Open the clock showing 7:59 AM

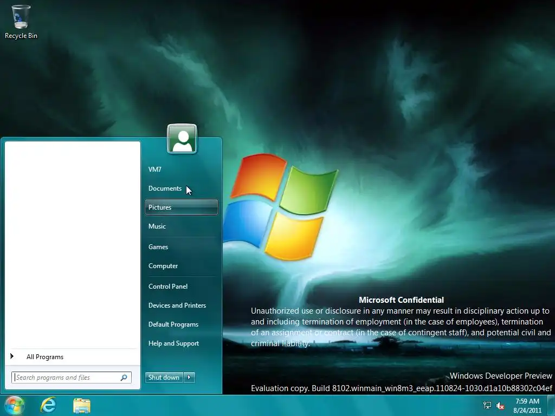[527, 406]
